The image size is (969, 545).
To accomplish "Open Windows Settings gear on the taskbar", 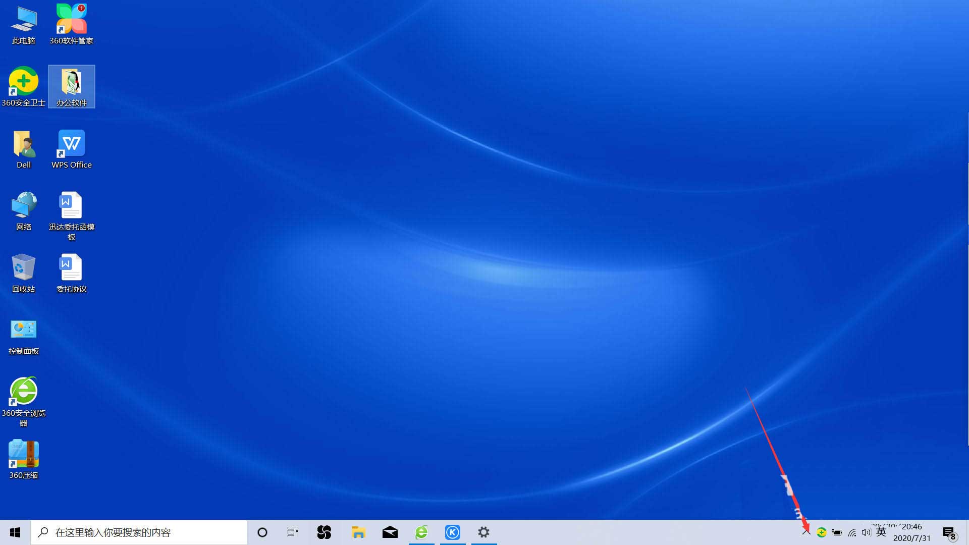I will click(483, 532).
